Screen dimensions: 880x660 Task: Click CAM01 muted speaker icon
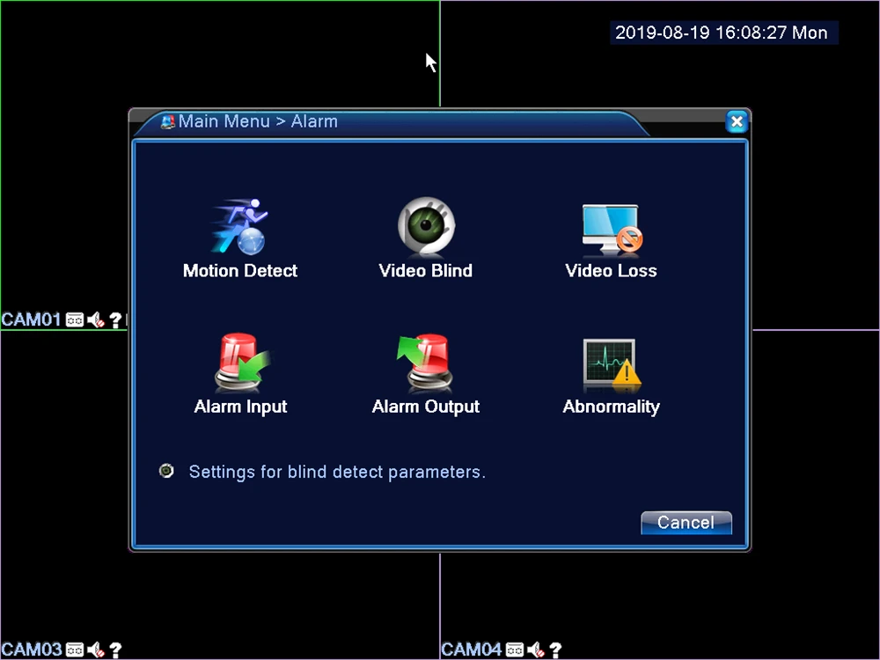tap(96, 320)
